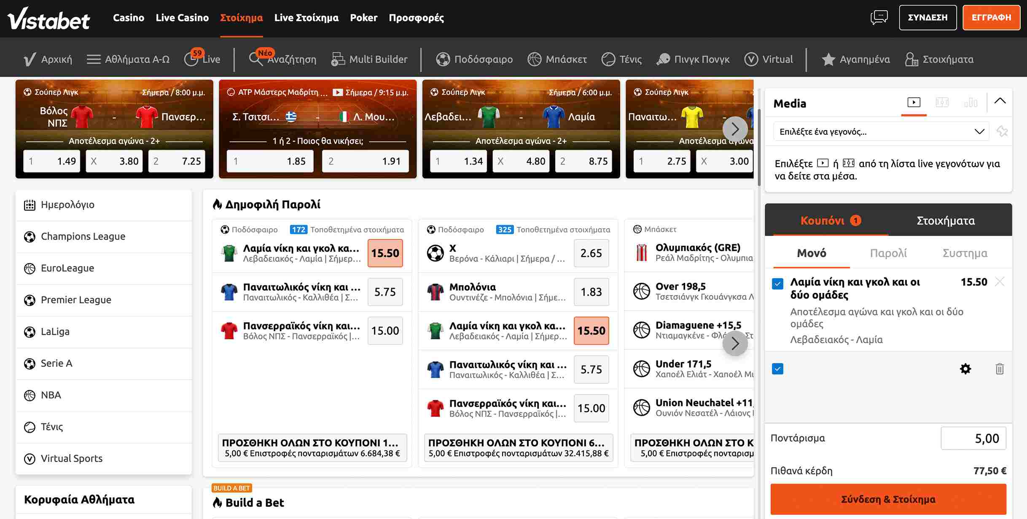1027x519 pixels.
Task: Switch Media panel to pitch tracker view
Action: pyautogui.click(x=942, y=102)
